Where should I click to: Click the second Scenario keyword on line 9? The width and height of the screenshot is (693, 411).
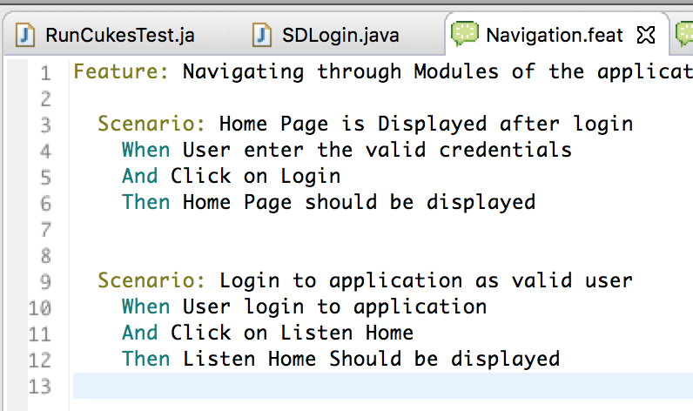pos(151,280)
